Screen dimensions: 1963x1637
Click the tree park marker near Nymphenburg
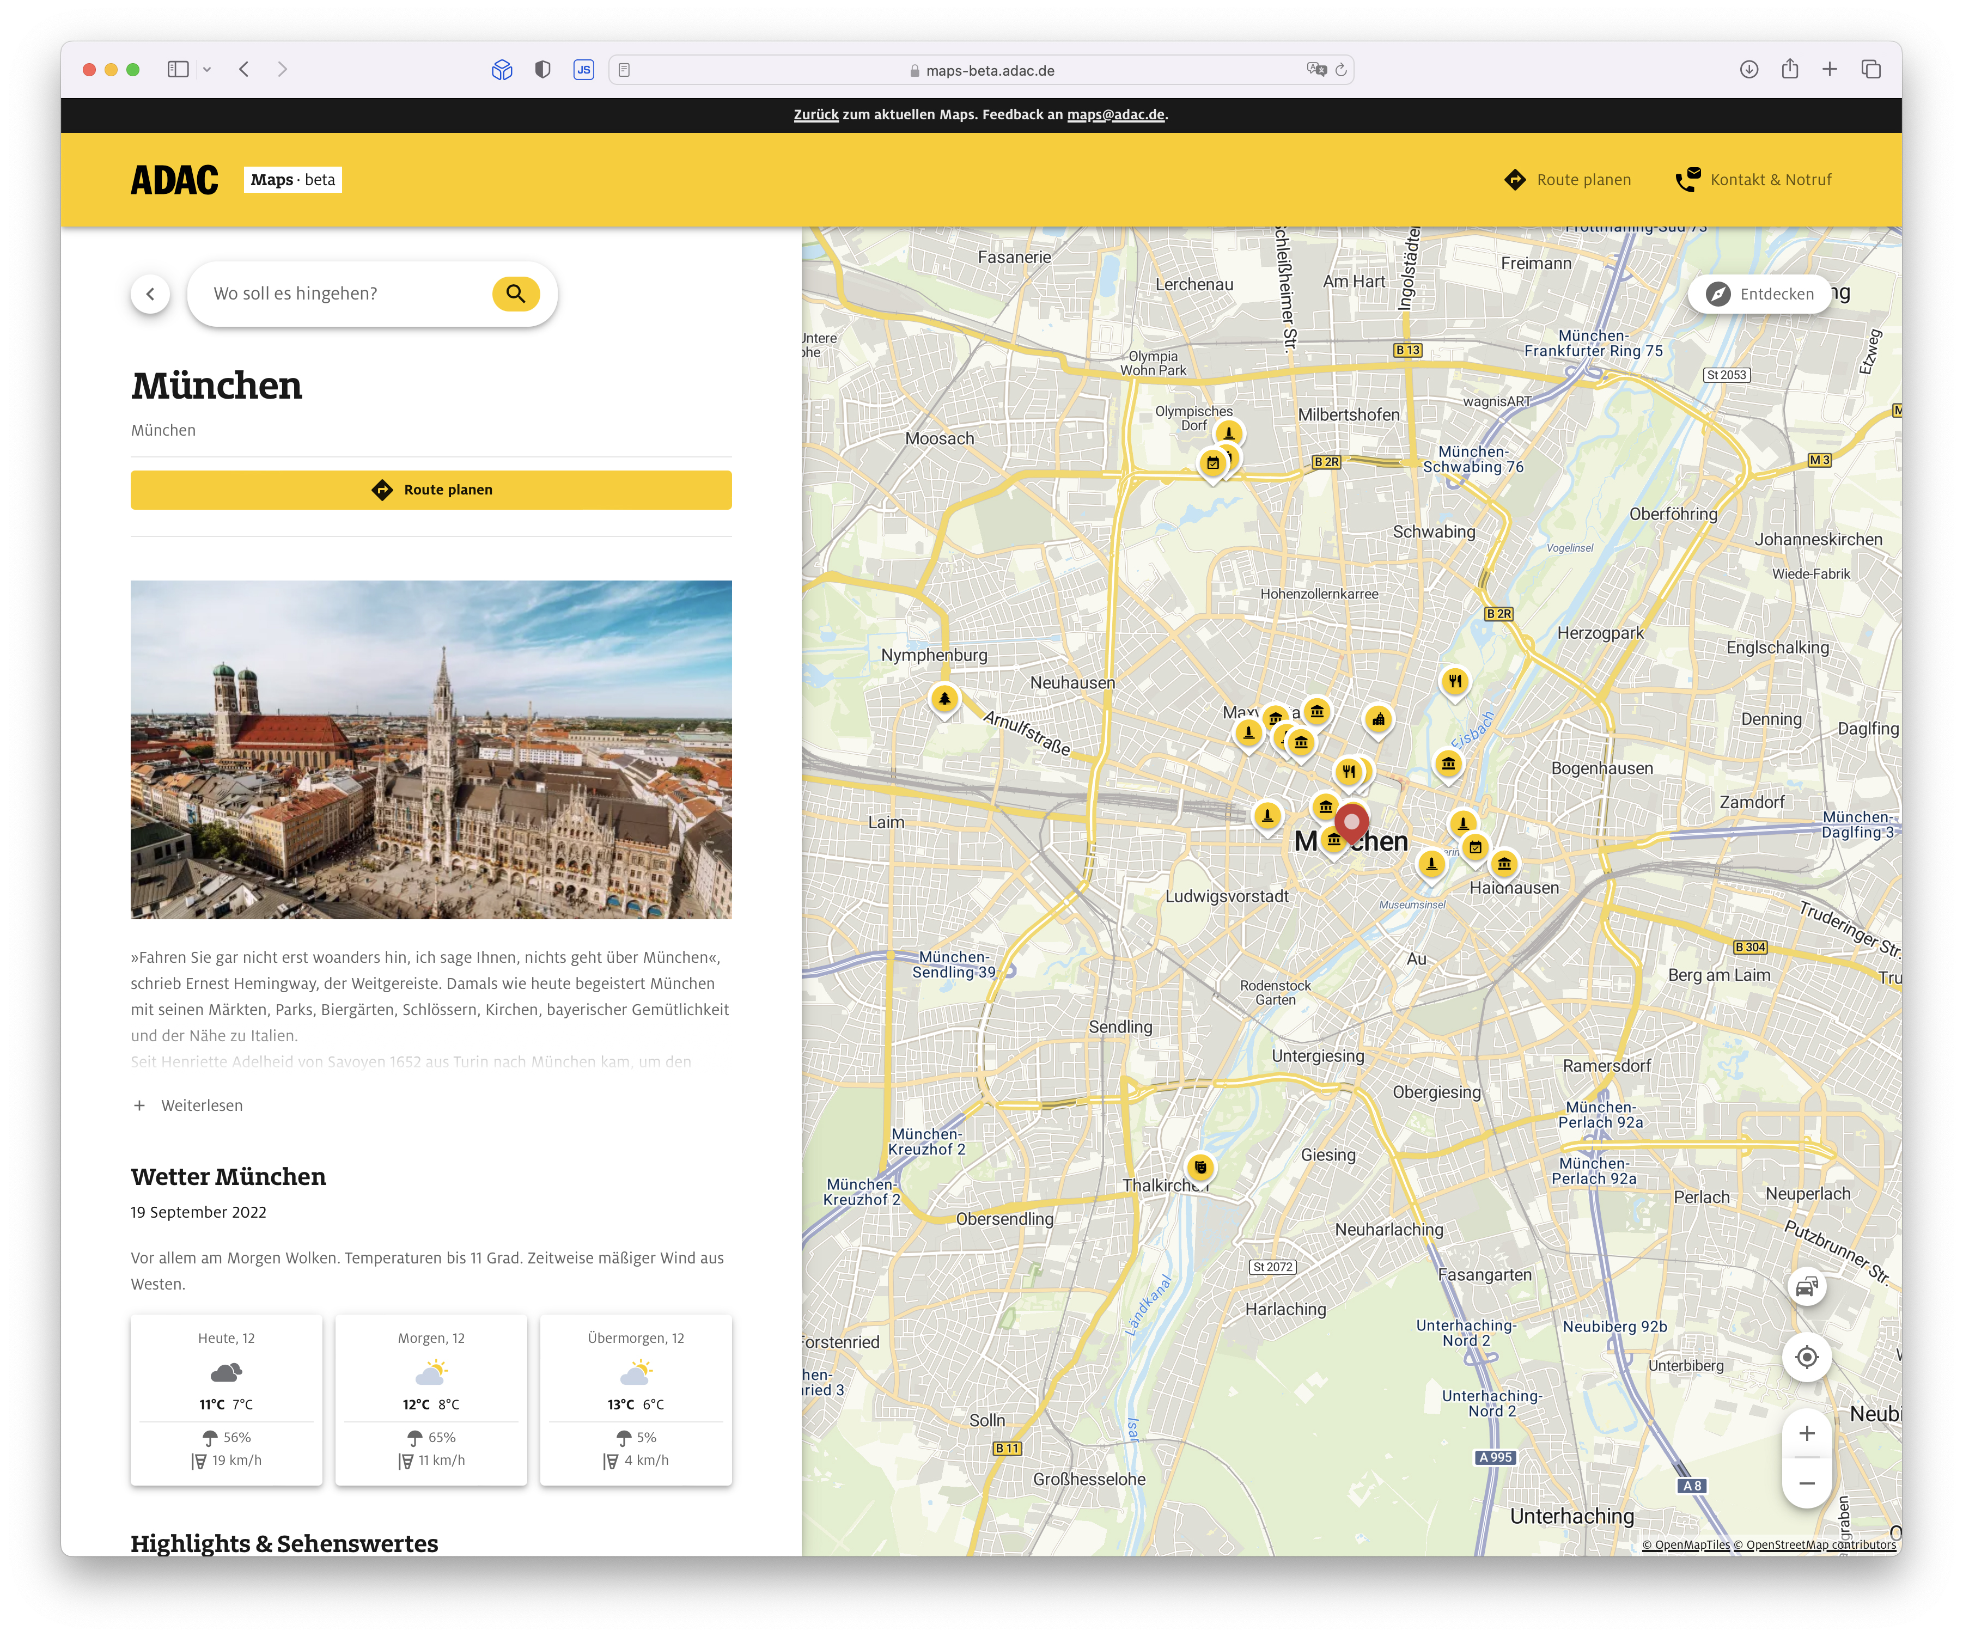944,698
